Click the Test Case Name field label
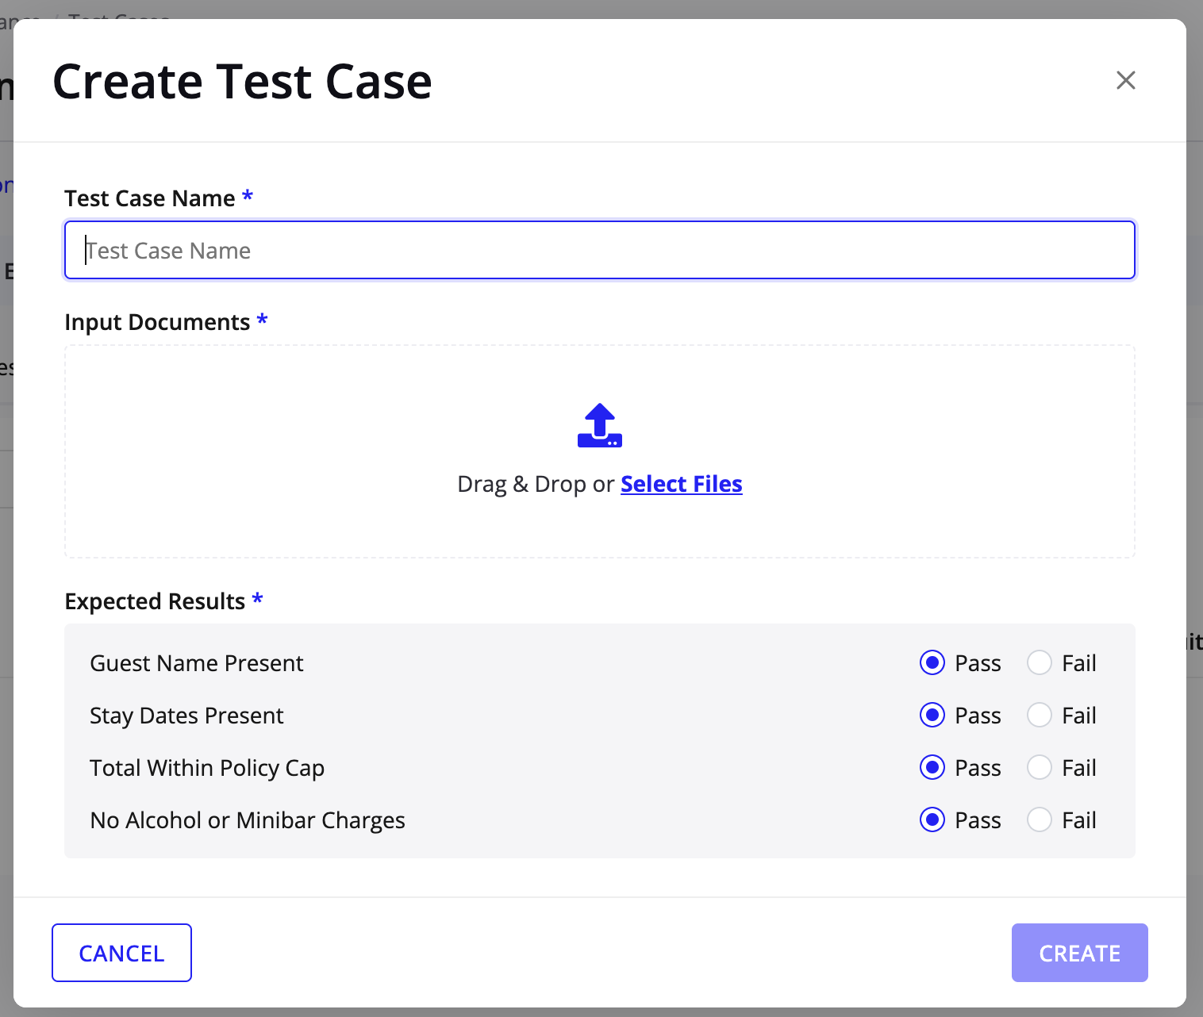 [150, 198]
